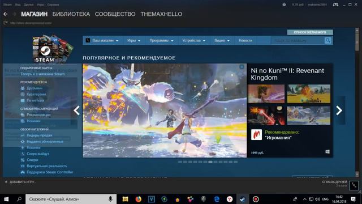Select the last carousel page indicator
This screenshot has width=362, height=204.
(236, 162)
